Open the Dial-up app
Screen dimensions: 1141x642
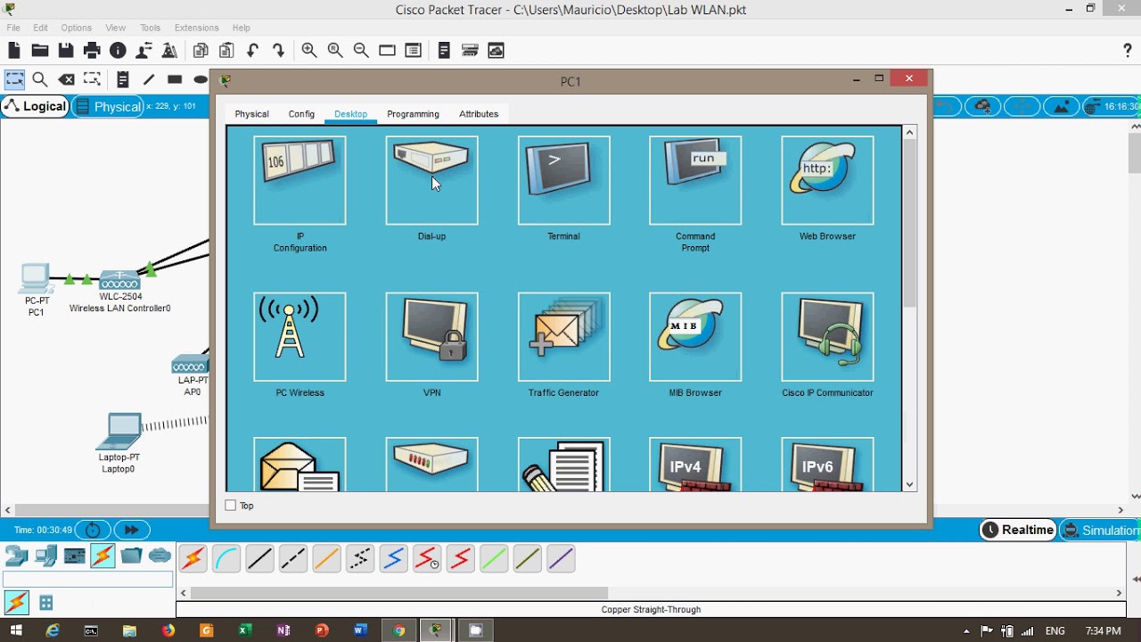pyautogui.click(x=431, y=180)
